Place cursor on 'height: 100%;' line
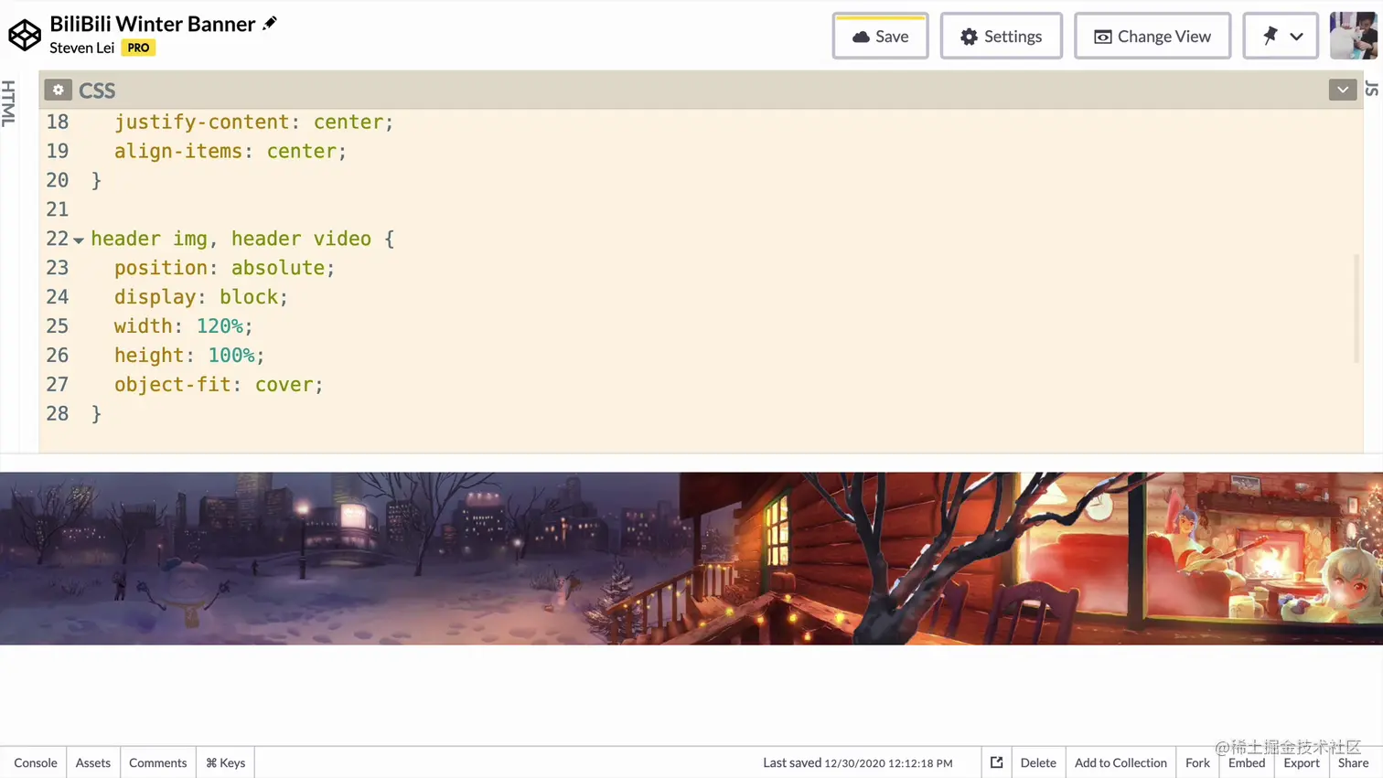 coord(188,356)
